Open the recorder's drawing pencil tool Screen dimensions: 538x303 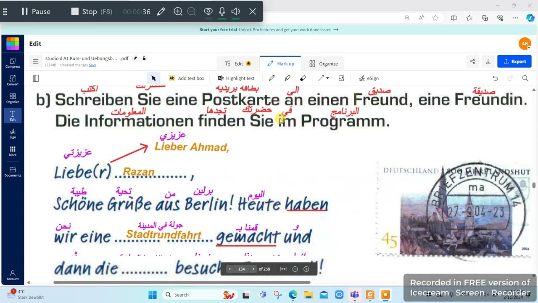161,12
